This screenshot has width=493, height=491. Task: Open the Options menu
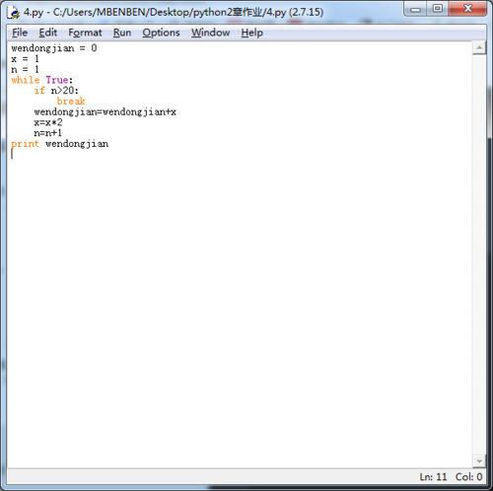[x=161, y=33]
